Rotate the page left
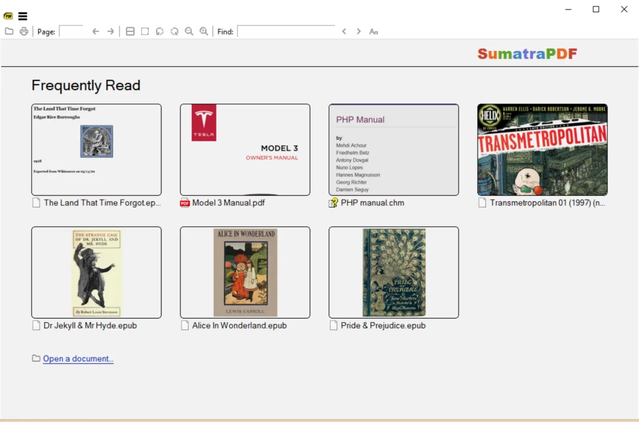This screenshot has width=639, height=422. (159, 31)
